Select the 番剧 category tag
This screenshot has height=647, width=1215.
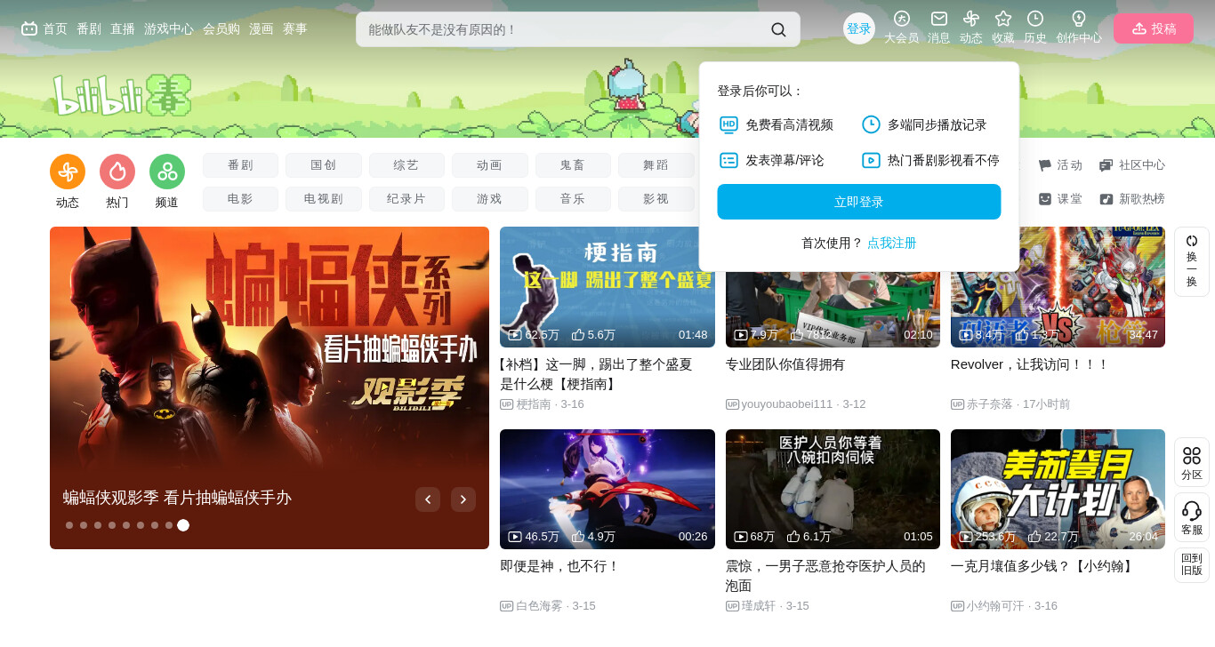240,165
